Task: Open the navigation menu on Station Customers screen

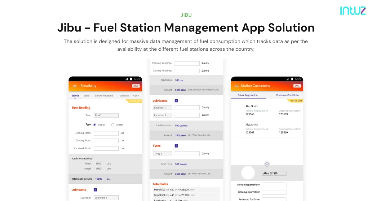Action: pos(237,86)
